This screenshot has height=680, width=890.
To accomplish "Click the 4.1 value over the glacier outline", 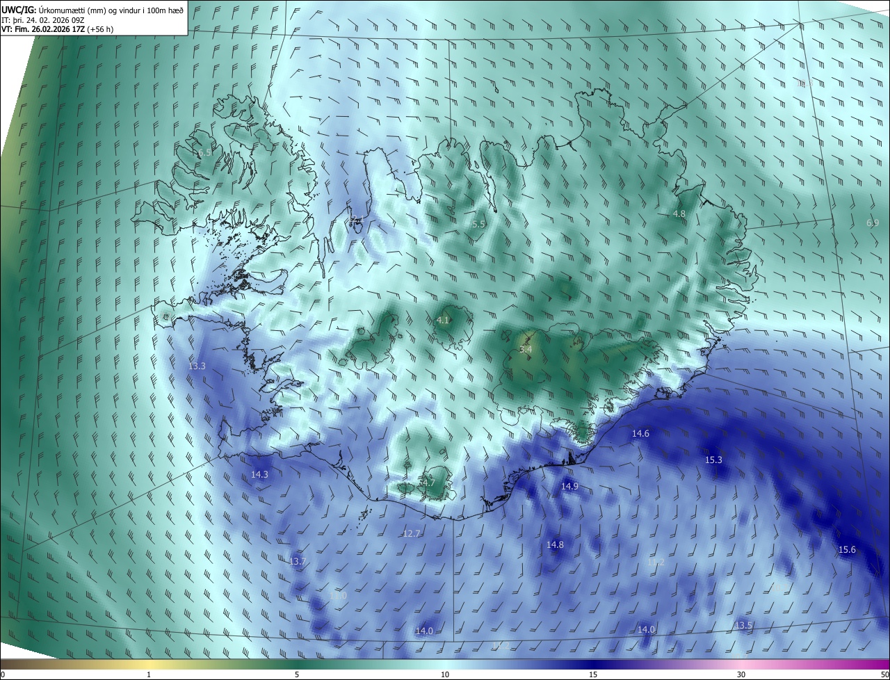I will tap(443, 320).
